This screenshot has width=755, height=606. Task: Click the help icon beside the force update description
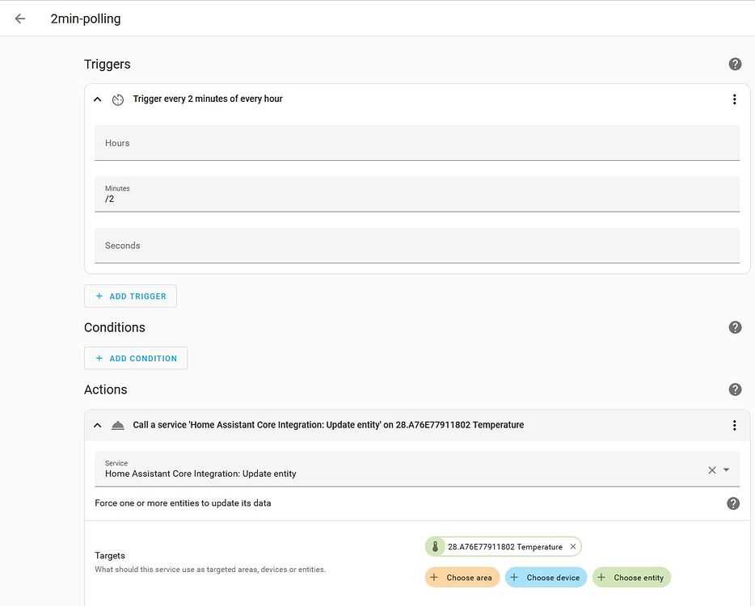click(x=733, y=503)
